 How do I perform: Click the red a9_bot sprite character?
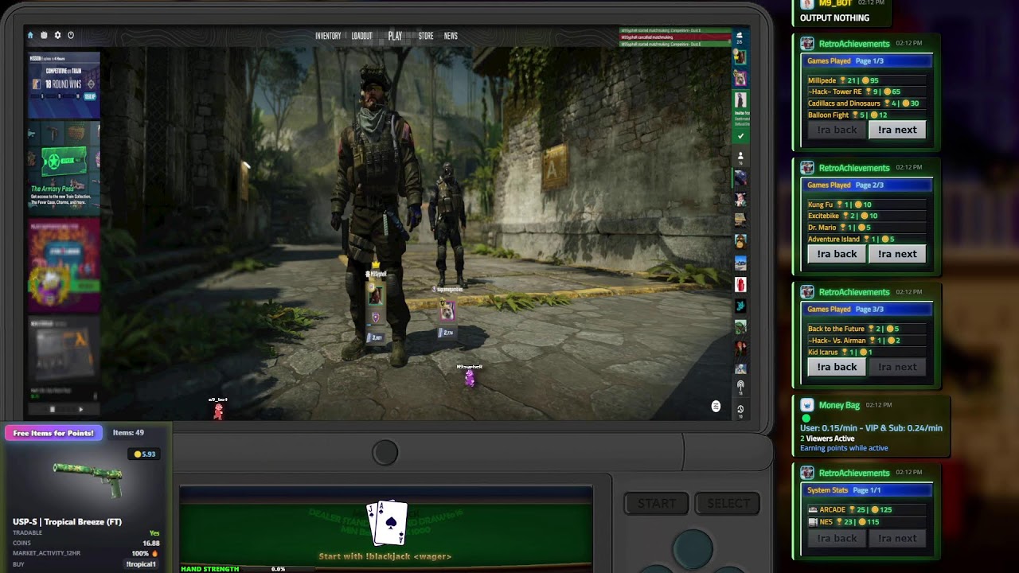pyautogui.click(x=218, y=410)
